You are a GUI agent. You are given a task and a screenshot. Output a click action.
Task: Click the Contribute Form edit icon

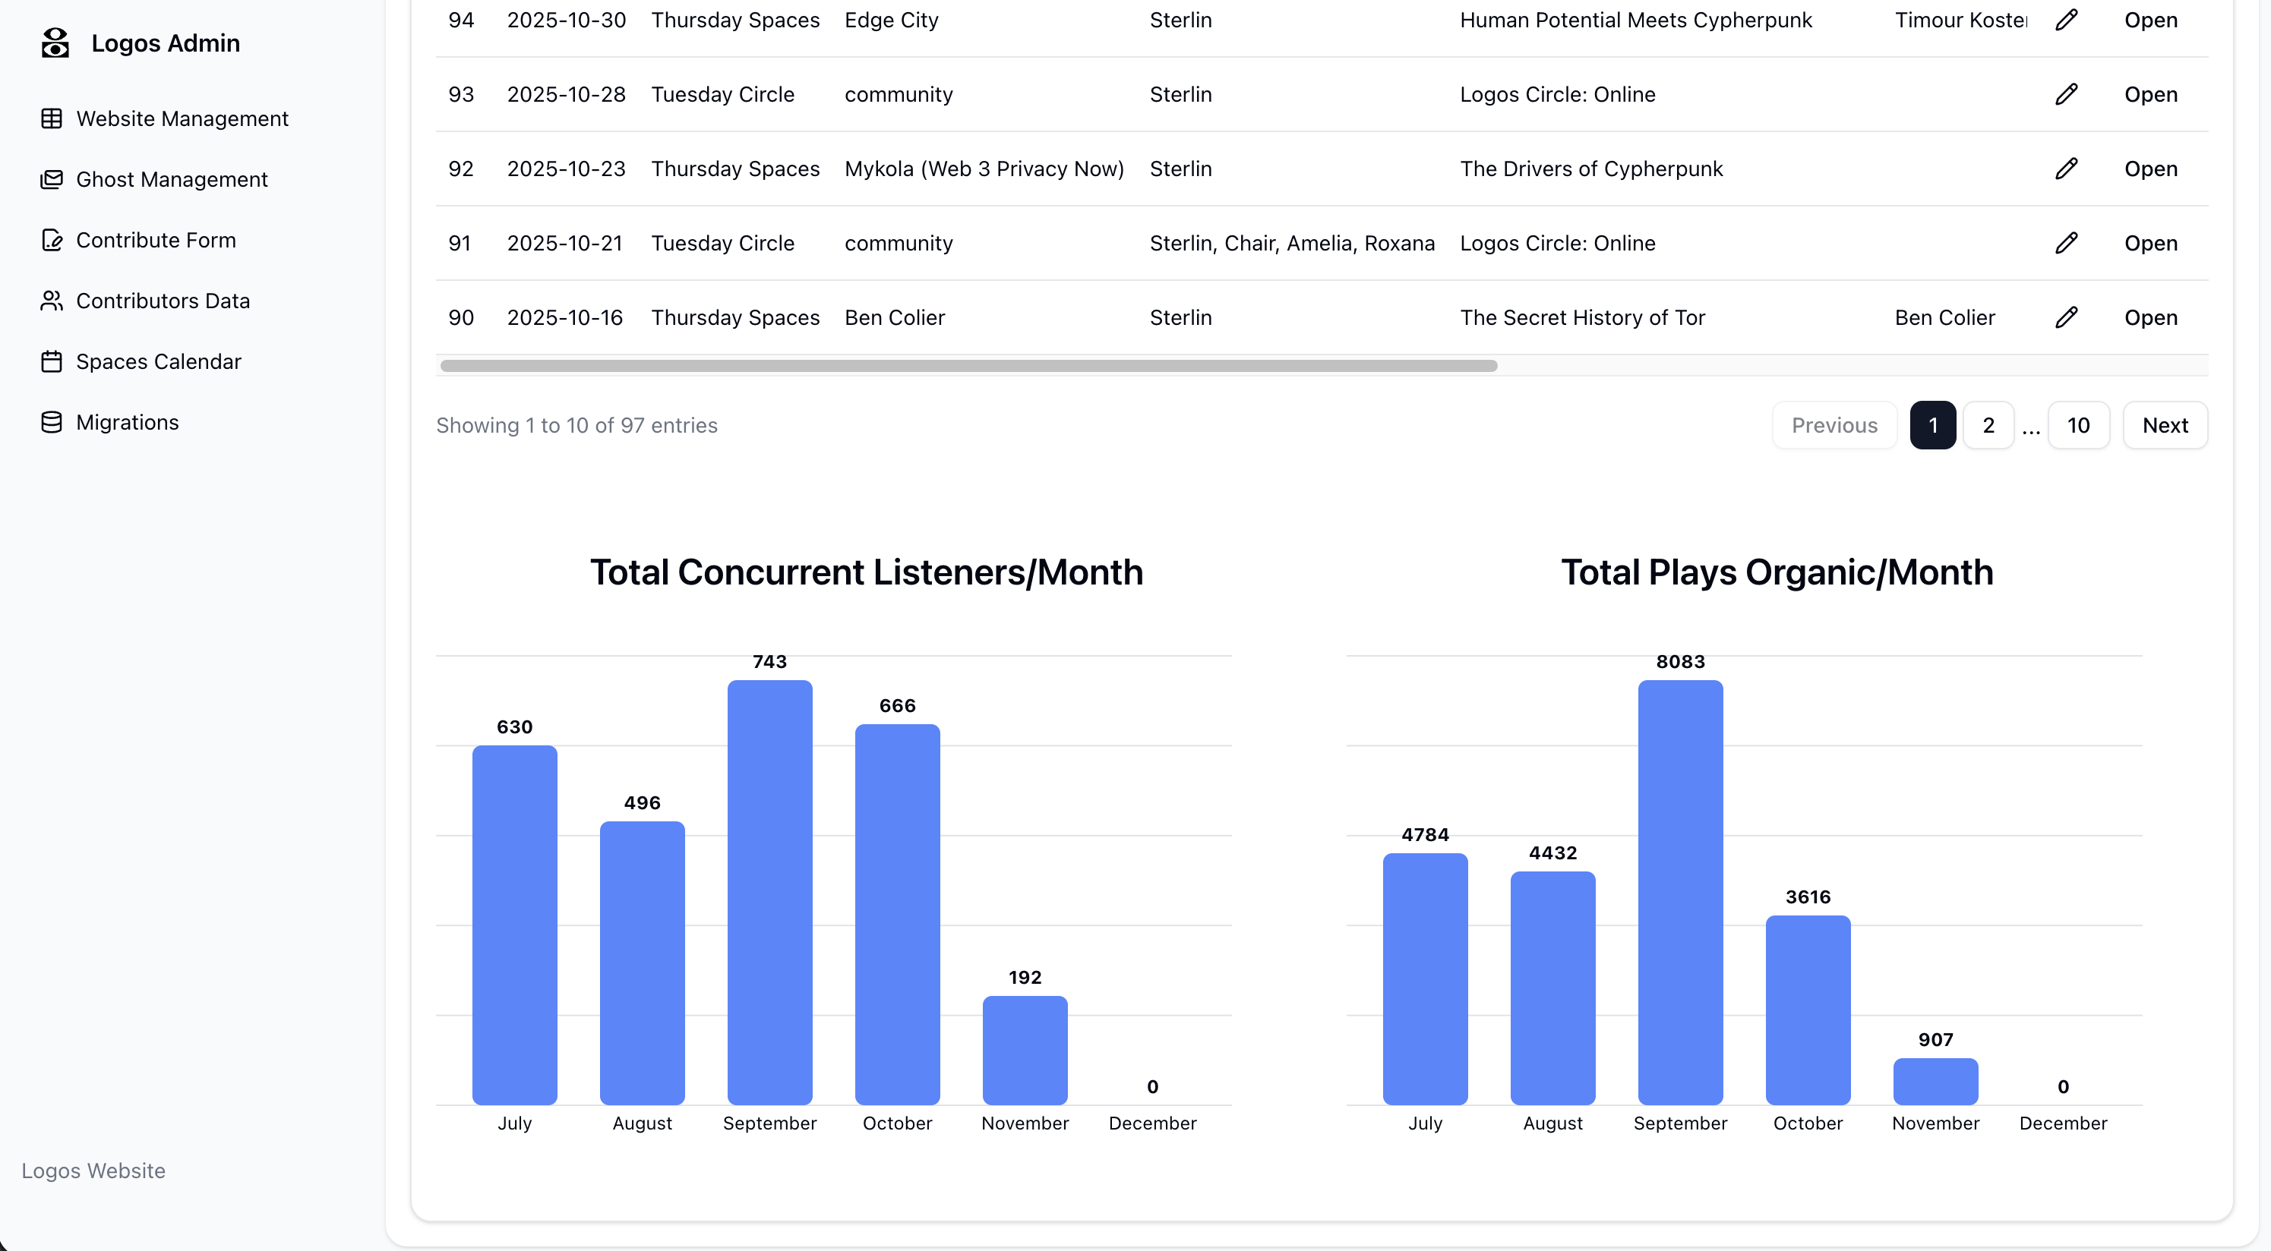[51, 240]
